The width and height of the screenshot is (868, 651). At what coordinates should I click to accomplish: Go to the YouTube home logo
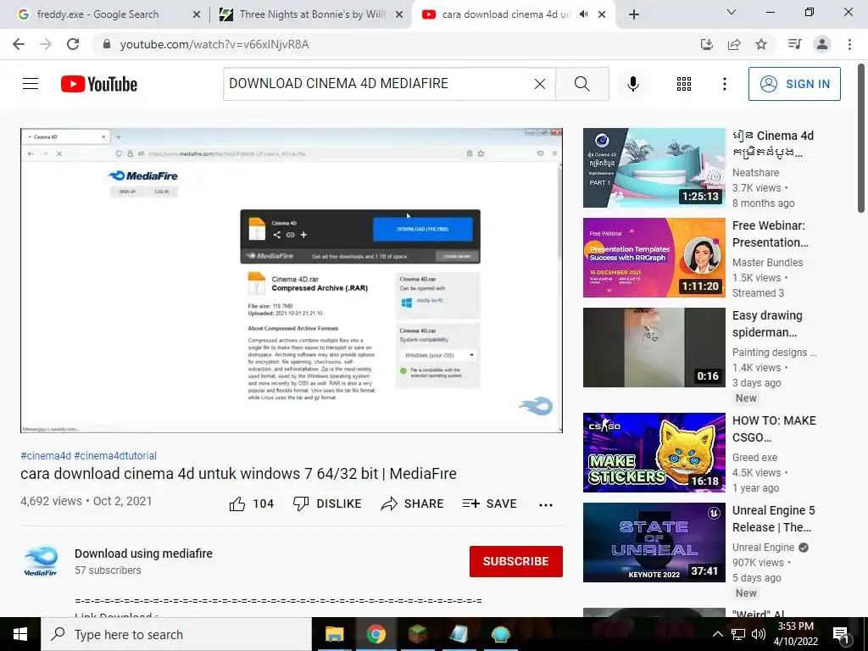pyautogui.click(x=99, y=84)
